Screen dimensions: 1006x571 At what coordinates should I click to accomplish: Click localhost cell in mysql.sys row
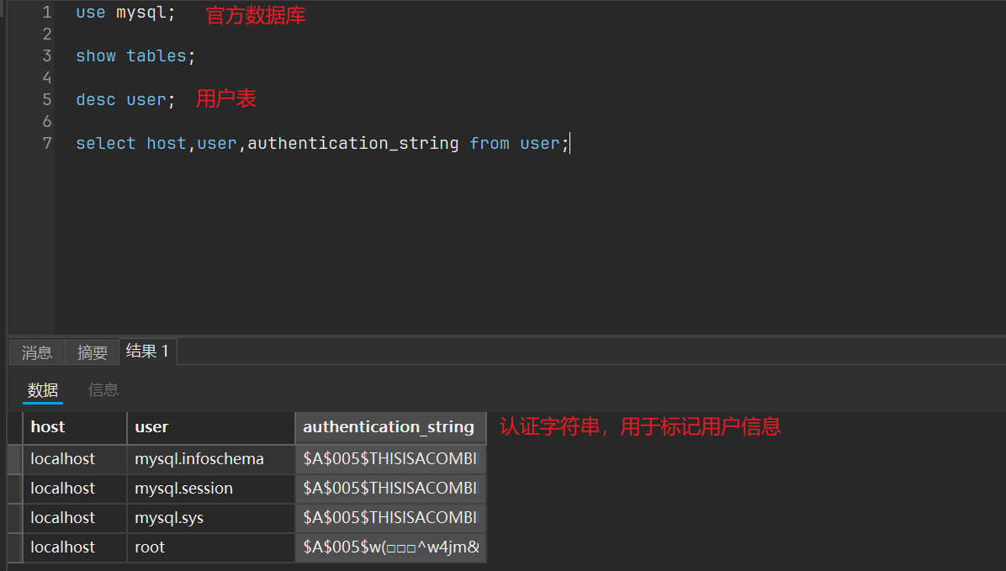click(x=74, y=518)
